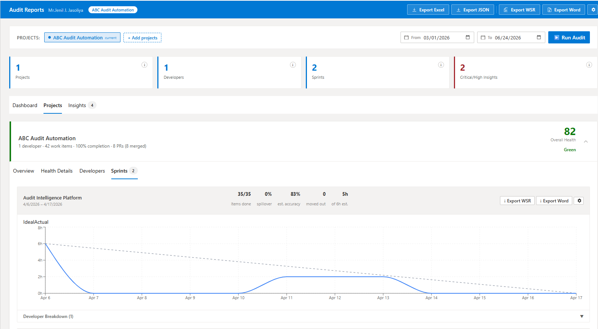Click the IdealActual chart legend
The height and width of the screenshot is (329, 598).
pos(36,222)
